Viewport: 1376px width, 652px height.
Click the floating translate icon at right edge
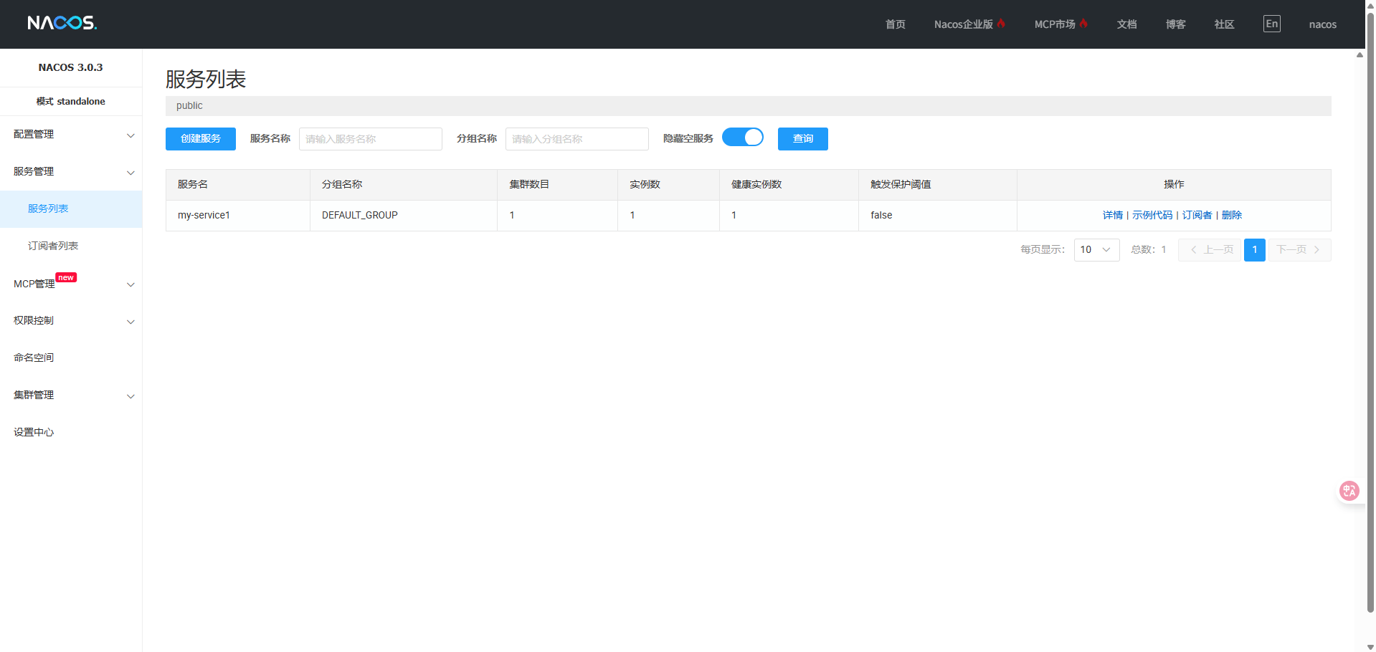pyautogui.click(x=1349, y=491)
